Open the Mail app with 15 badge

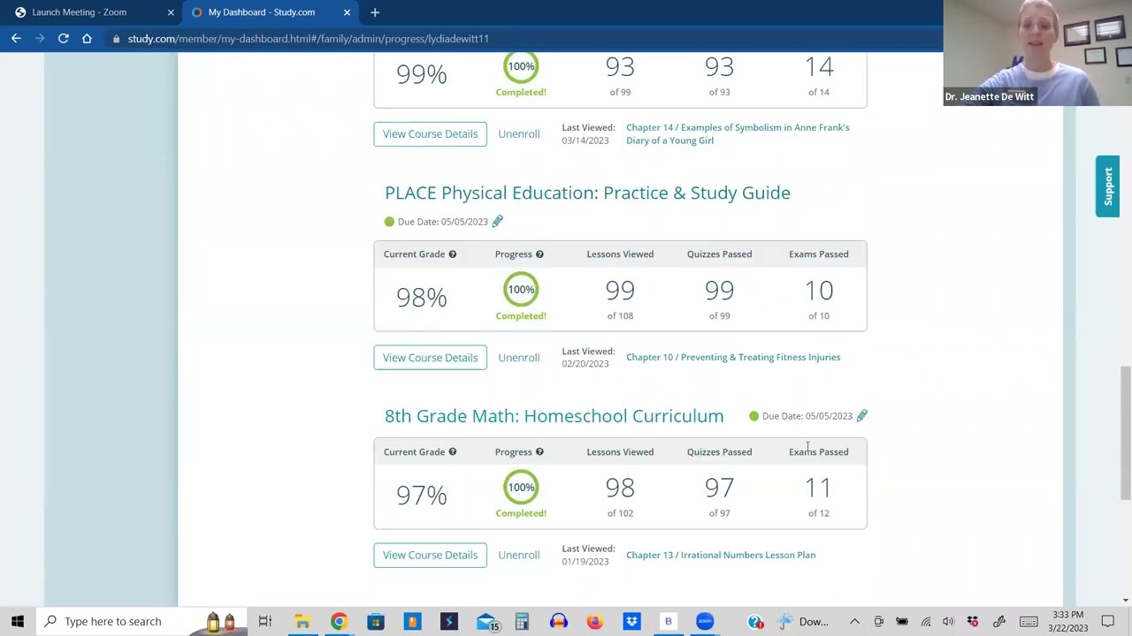[x=486, y=621]
